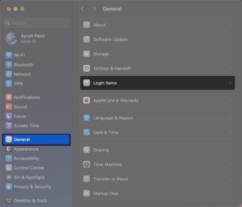Click the Software Update label text
Viewport: 242px width, 207px height.
tap(110, 39)
